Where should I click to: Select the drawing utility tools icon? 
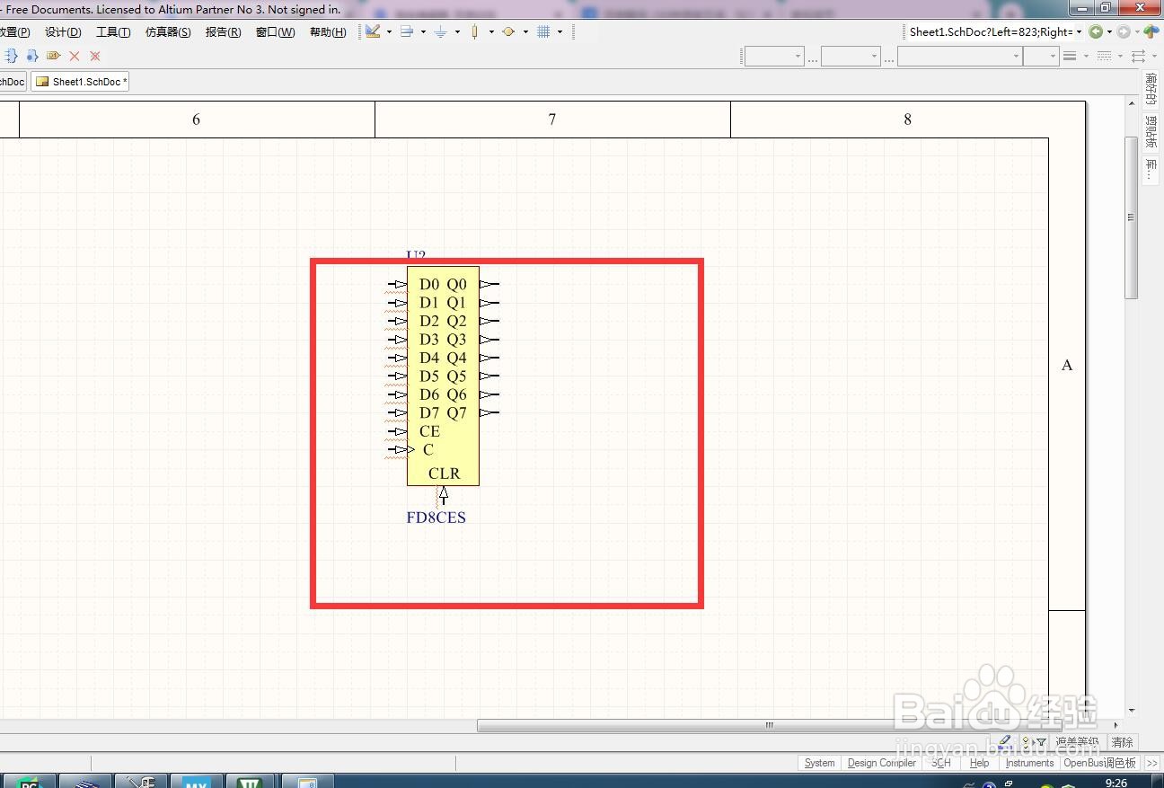(x=374, y=31)
